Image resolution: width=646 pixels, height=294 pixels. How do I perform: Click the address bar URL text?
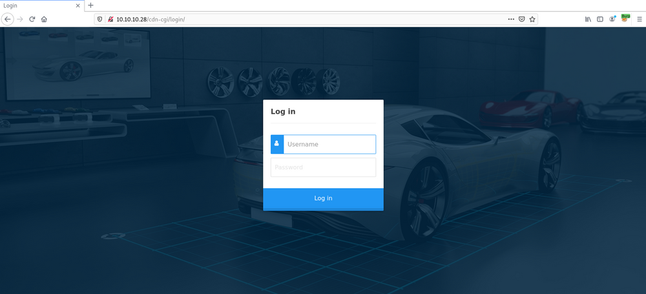point(151,19)
